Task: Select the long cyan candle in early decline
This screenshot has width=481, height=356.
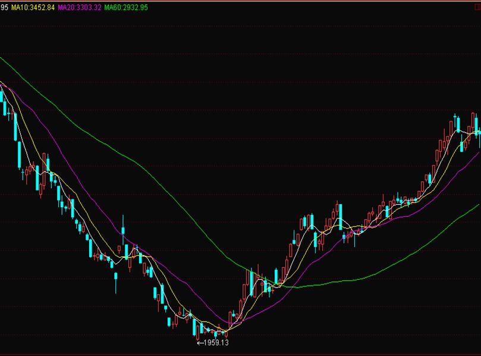Action: (x=15, y=126)
